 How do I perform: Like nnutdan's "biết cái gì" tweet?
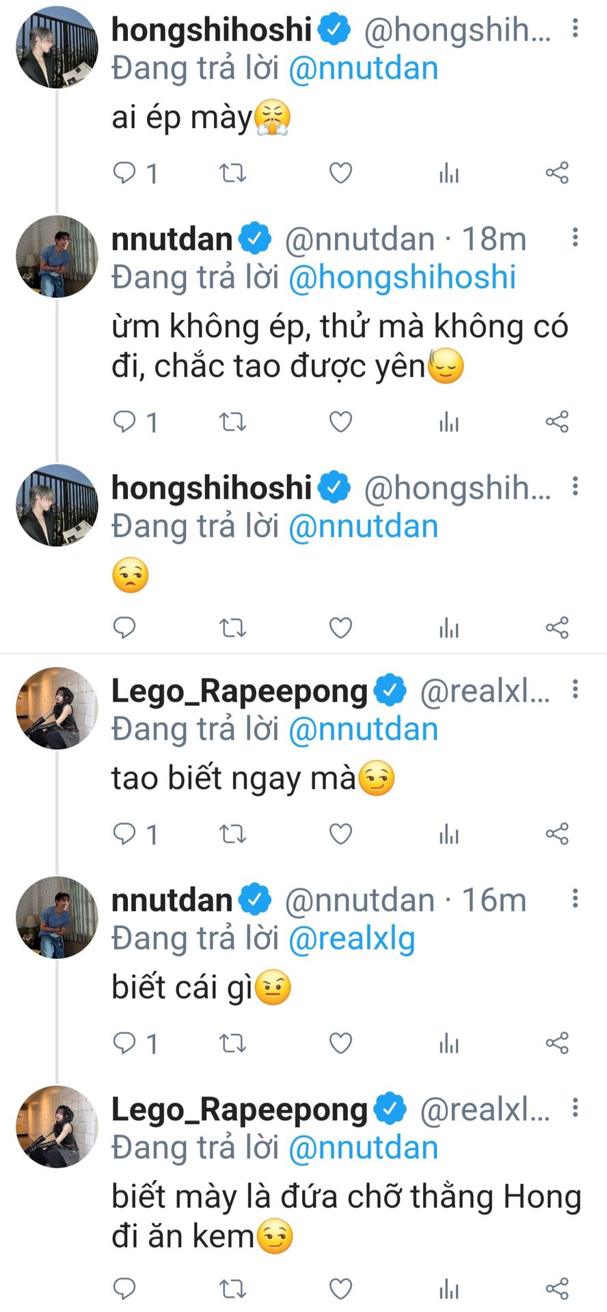340,1043
